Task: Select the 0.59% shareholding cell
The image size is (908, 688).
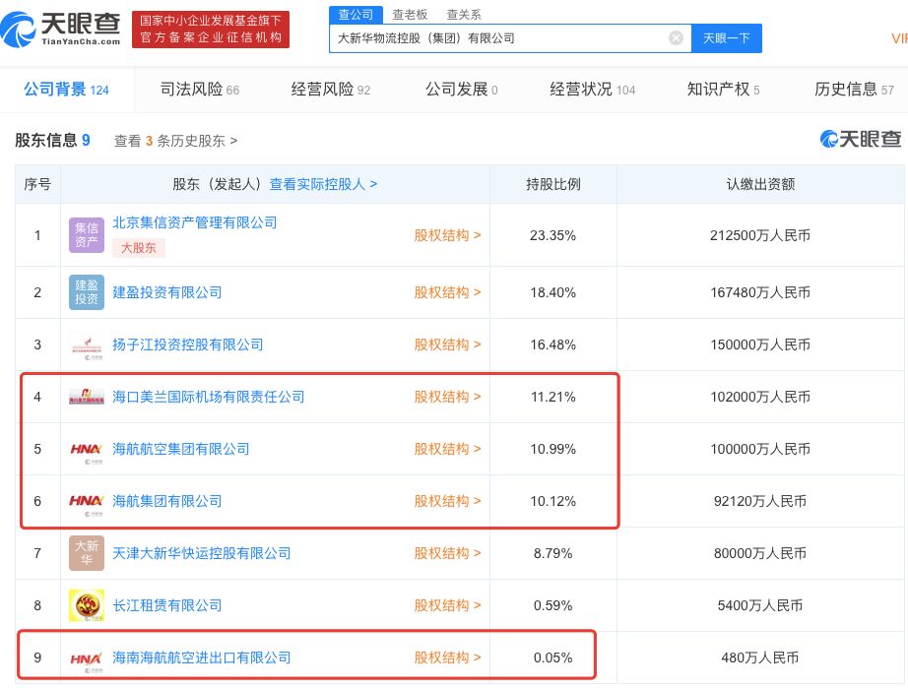Action: (553, 605)
